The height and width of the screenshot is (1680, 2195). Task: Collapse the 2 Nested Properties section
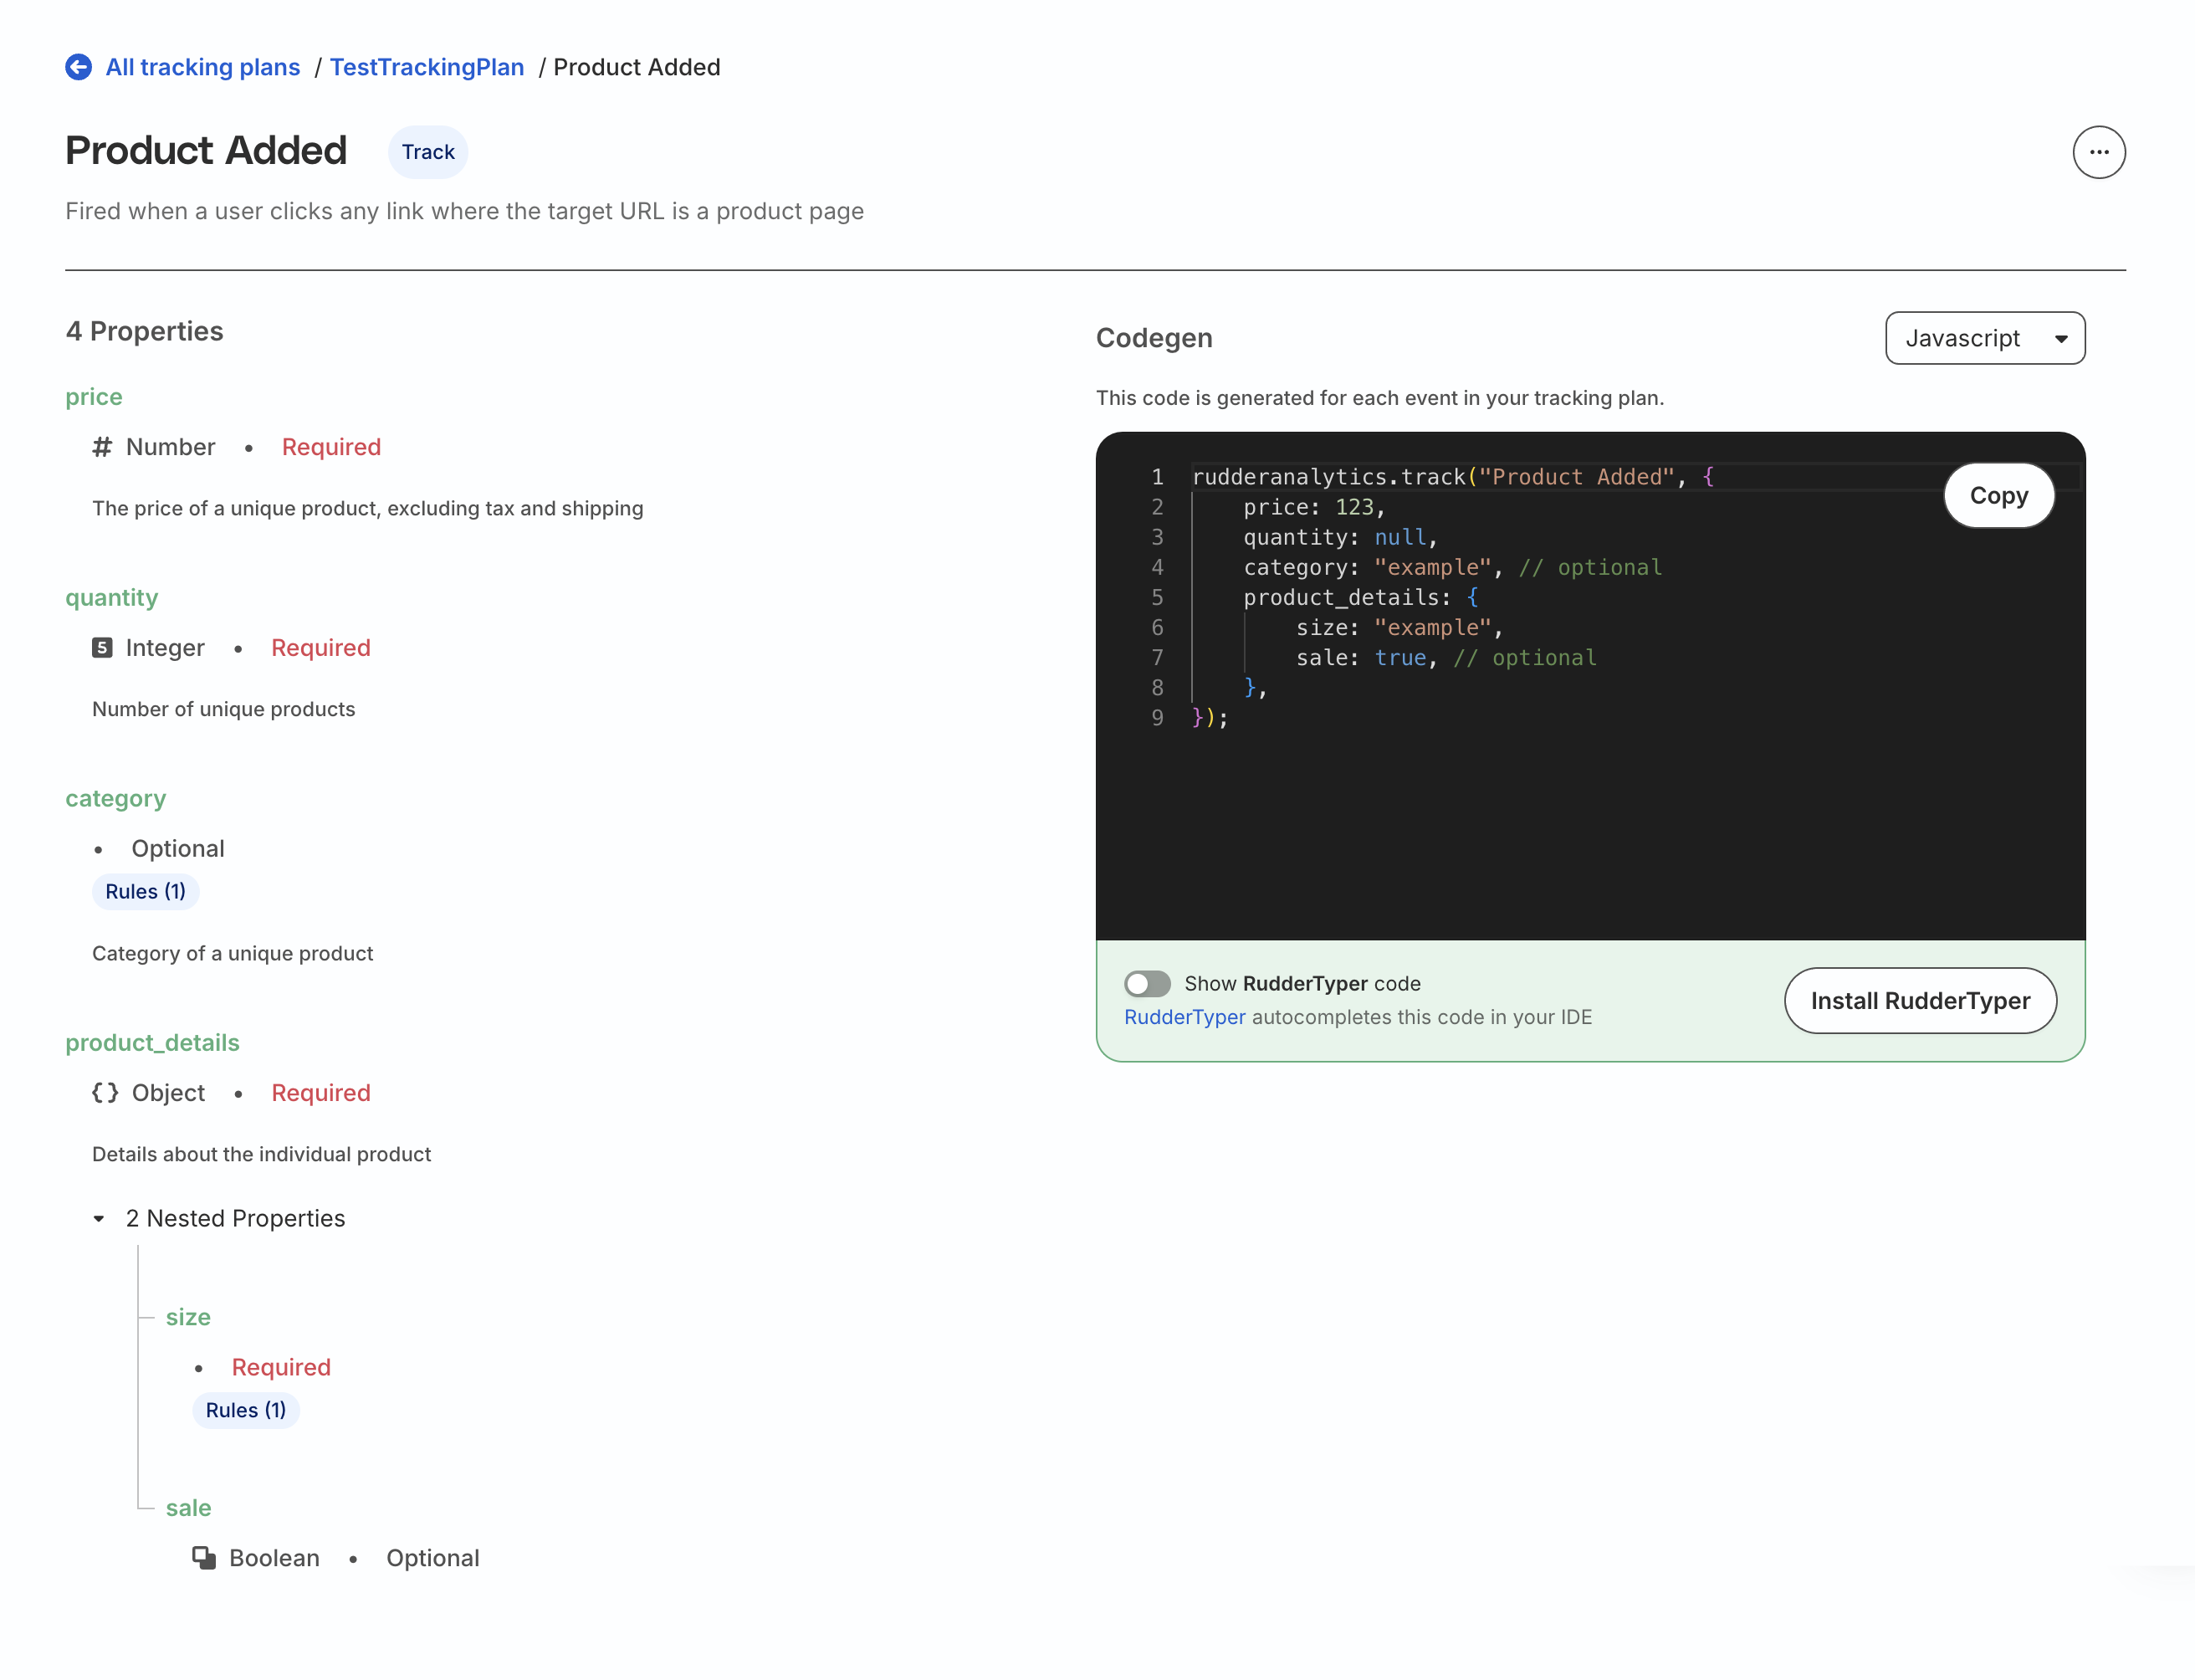[99, 1219]
